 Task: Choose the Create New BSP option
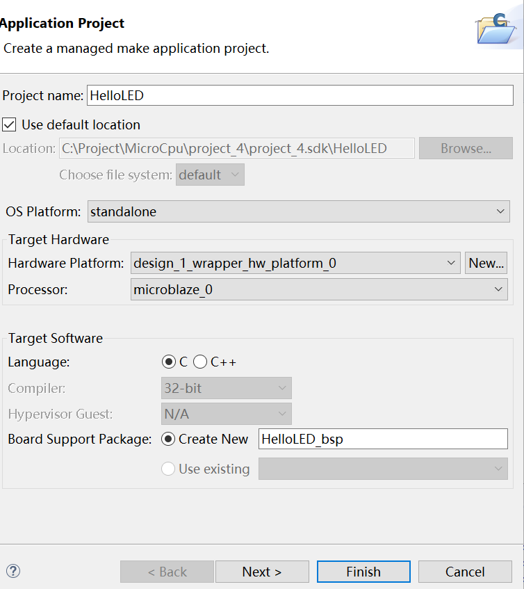167,439
